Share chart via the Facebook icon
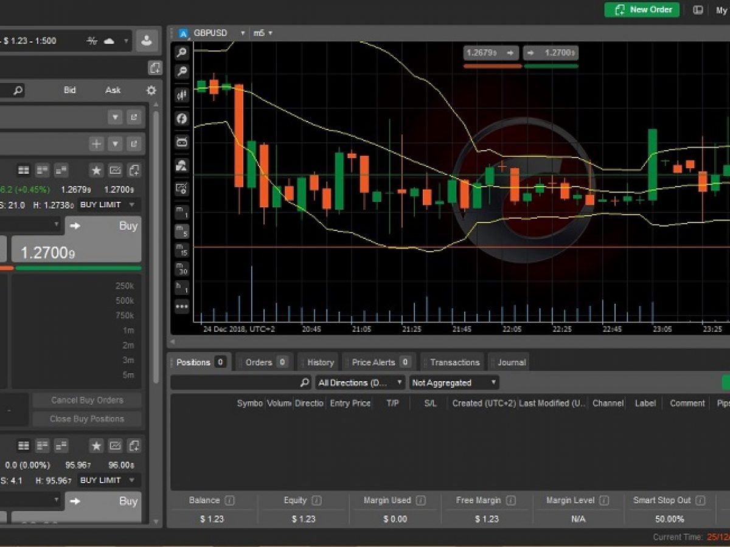 (x=181, y=119)
